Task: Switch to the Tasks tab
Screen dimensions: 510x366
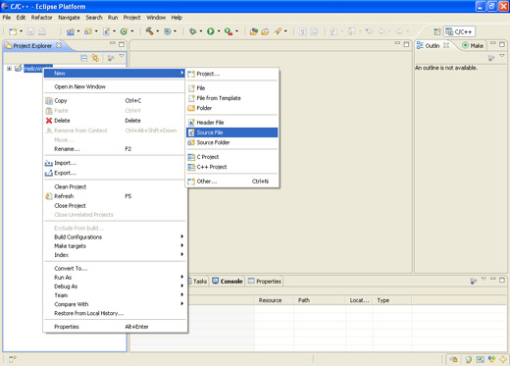Action: (x=198, y=282)
